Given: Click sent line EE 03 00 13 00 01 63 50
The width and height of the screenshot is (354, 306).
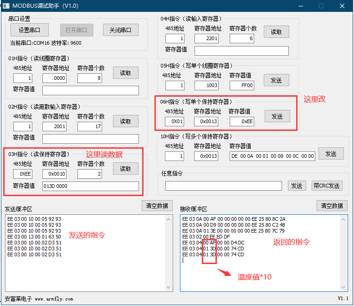Looking at the screenshot, I should point(34,237).
